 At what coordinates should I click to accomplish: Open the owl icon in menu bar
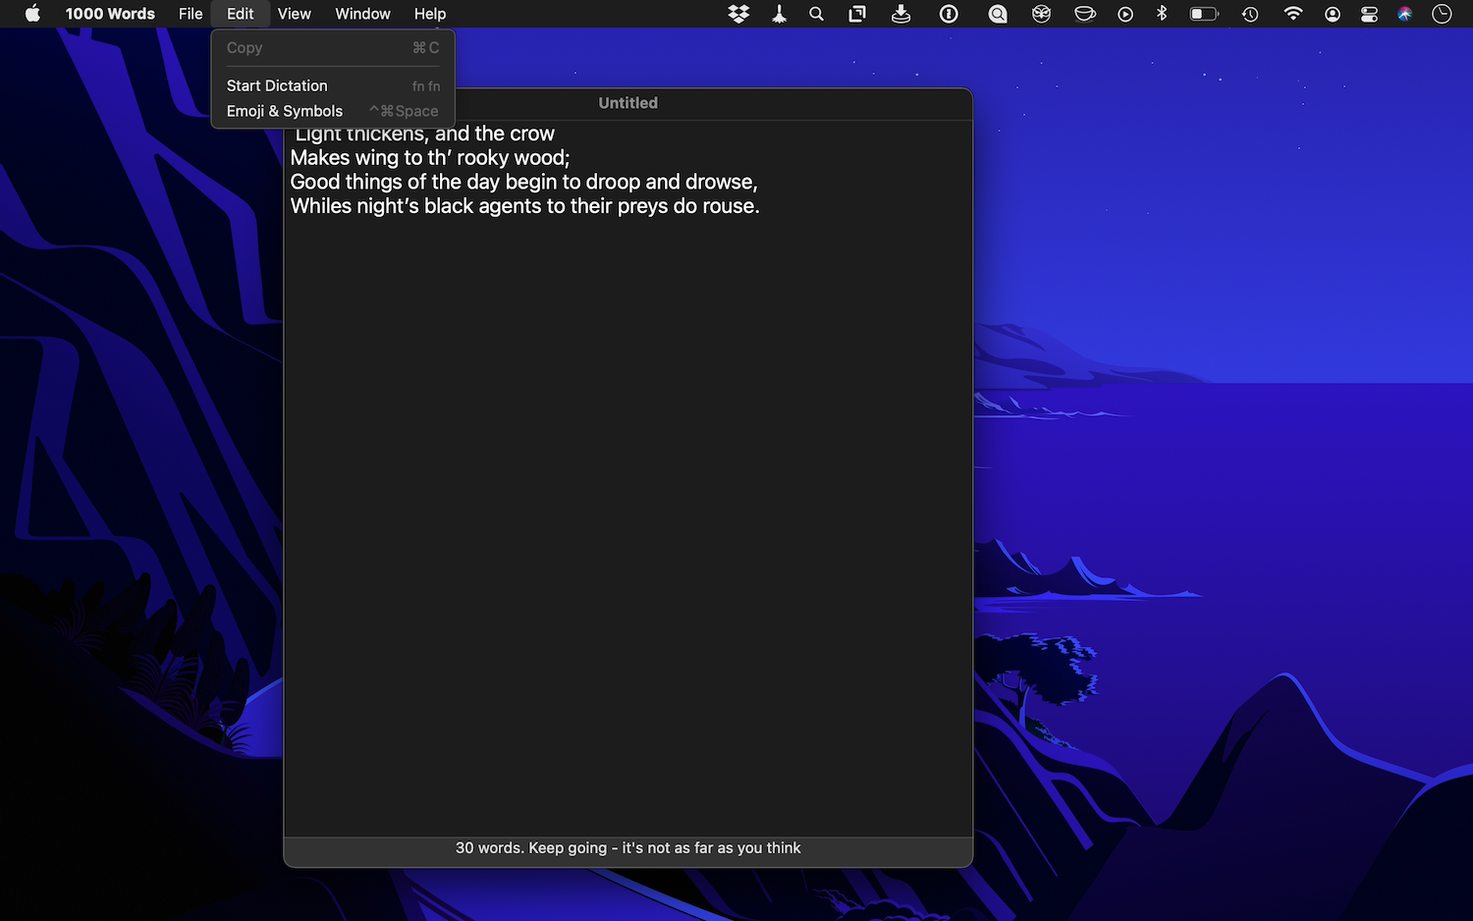[x=1041, y=14]
